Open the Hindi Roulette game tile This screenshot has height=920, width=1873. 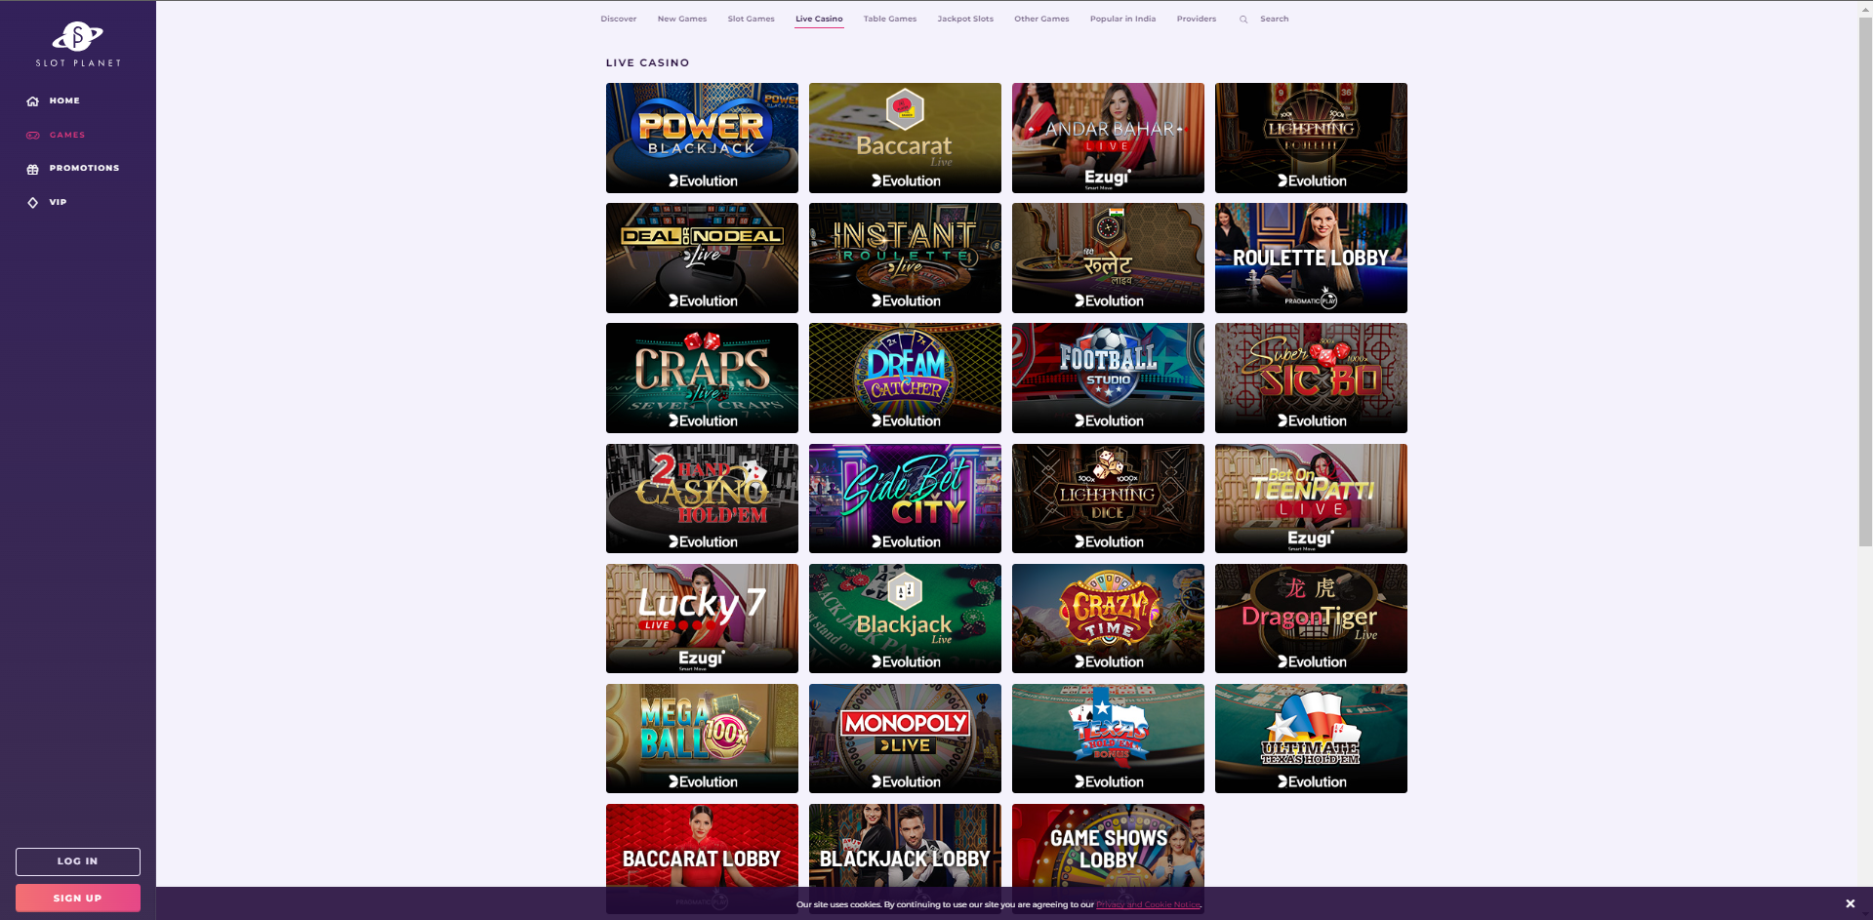pos(1108,258)
